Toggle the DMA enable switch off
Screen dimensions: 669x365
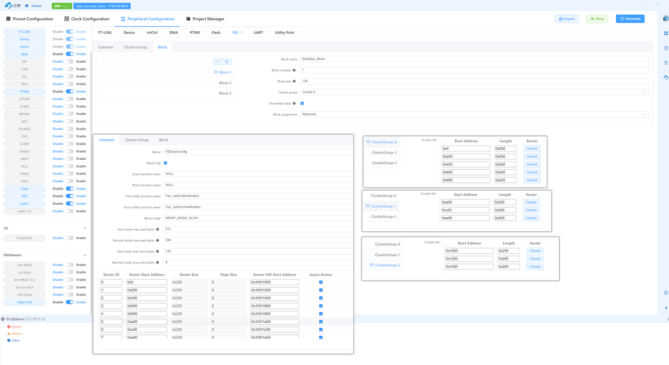[70, 54]
